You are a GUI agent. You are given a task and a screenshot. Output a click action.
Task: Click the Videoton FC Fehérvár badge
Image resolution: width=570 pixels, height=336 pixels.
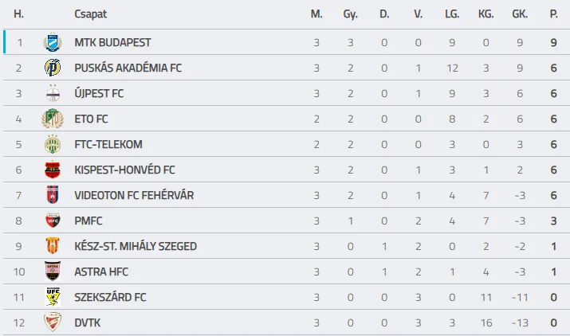53,195
